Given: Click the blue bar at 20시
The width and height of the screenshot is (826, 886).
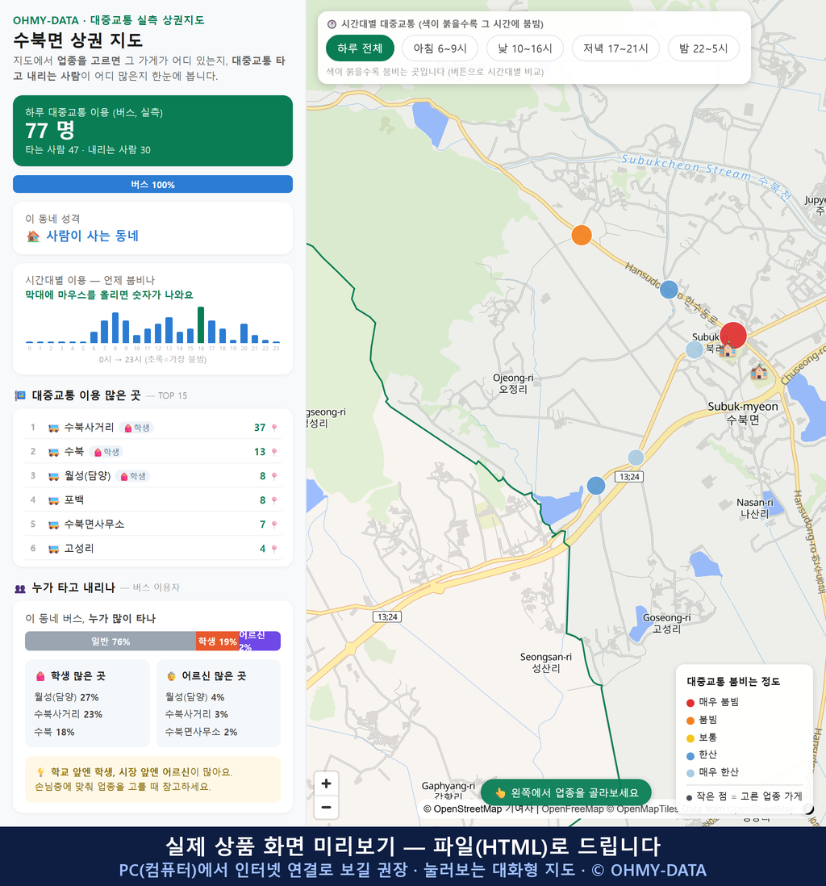Looking at the screenshot, I should tap(244, 333).
